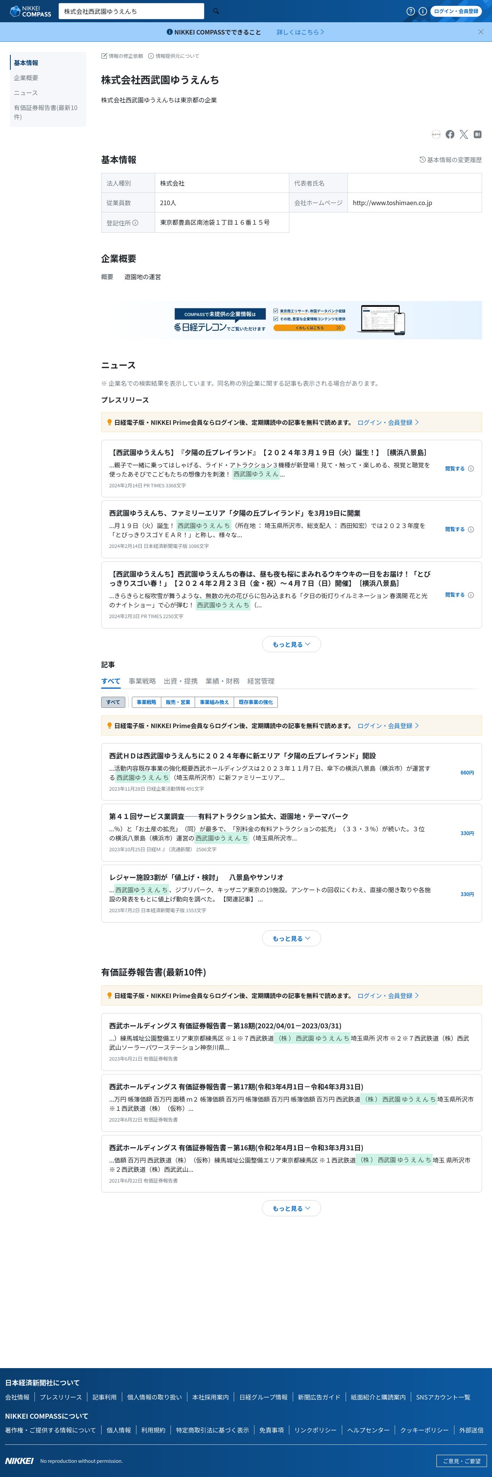The image size is (492, 1477).
Task: Open the 西武HD 新エリア開設 article title
Action: click(242, 756)
